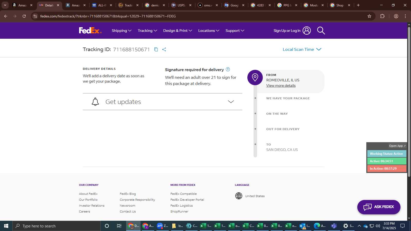Click the Working Status: Active indicator

pos(387,154)
